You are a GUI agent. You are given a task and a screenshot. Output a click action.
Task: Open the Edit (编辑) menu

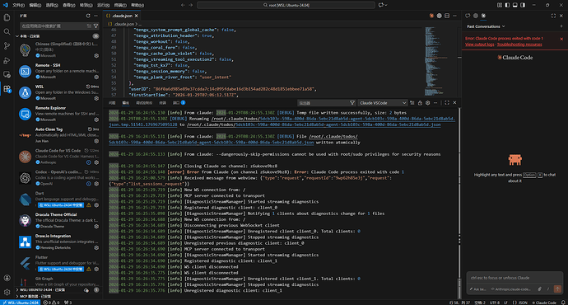pyautogui.click(x=35, y=5)
